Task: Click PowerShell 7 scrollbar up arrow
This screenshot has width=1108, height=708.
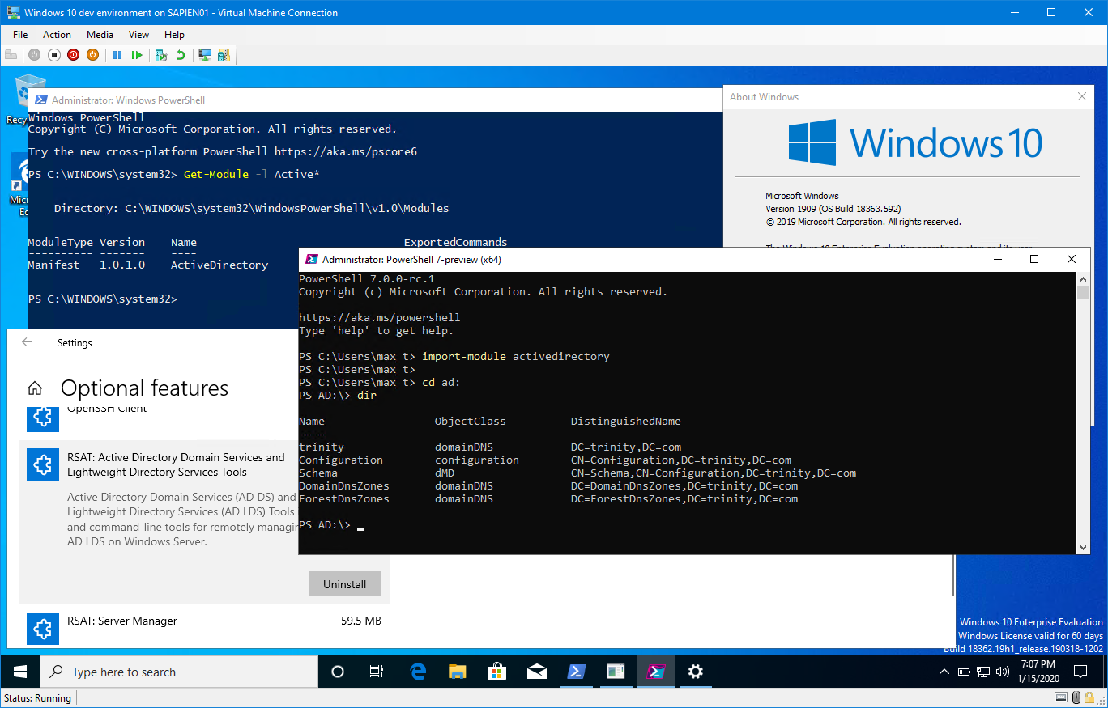Action: point(1083,278)
